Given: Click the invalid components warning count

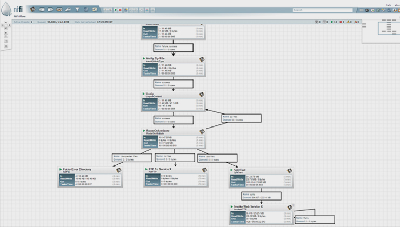Looking at the screenshot, I should point(350,22).
